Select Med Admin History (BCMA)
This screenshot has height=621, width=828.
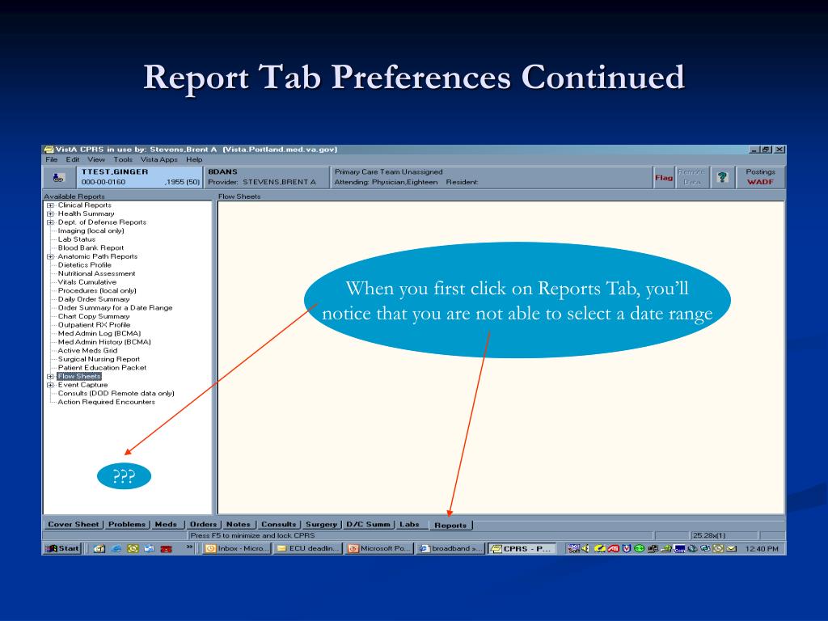[104, 342]
